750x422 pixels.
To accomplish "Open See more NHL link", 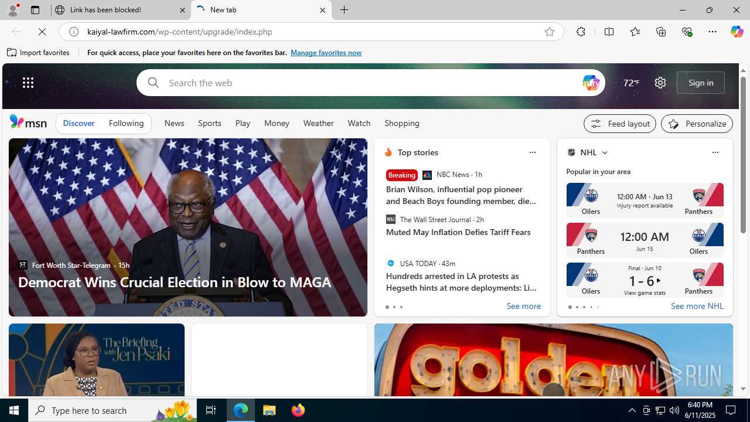I will click(697, 307).
